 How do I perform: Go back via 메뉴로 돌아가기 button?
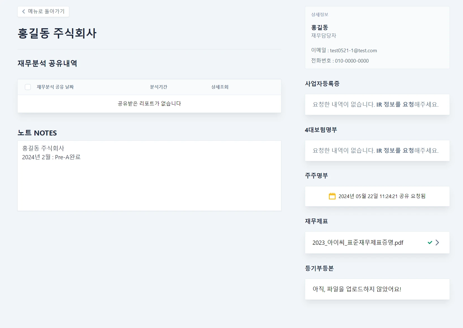click(43, 11)
